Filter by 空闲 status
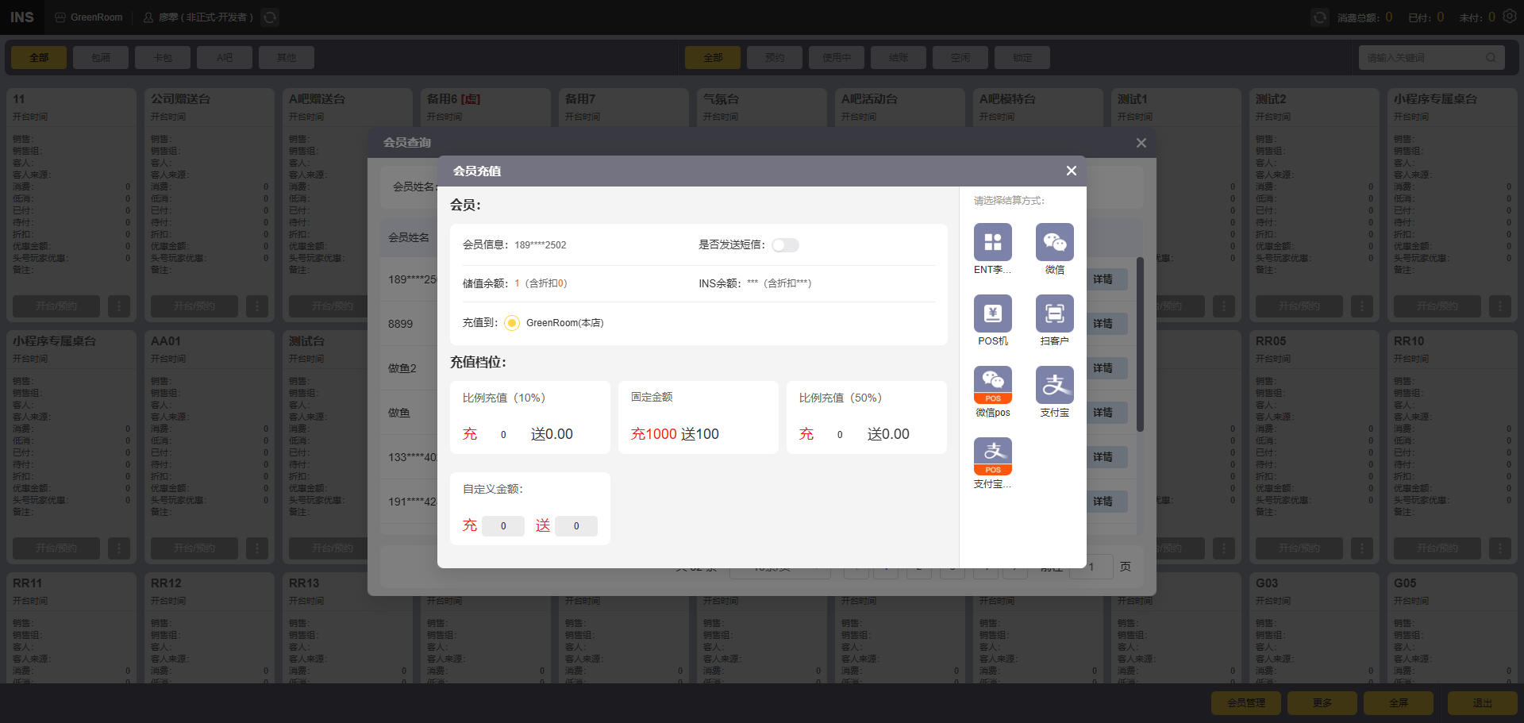 [960, 57]
